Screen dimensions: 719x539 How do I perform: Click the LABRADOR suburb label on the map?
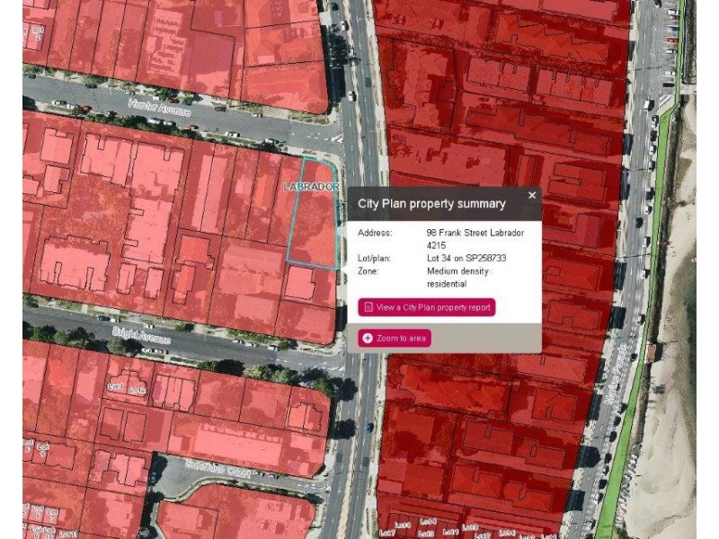point(311,187)
